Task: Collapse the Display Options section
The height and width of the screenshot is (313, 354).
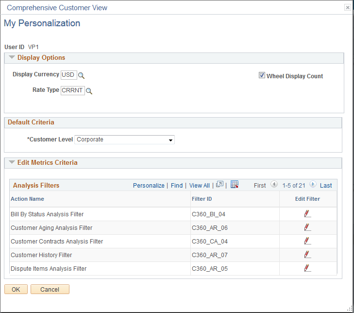Action: pos(12,57)
